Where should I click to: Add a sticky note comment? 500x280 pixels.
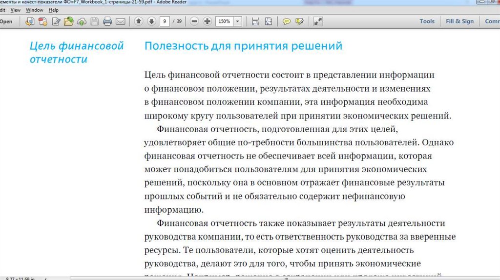(287, 21)
